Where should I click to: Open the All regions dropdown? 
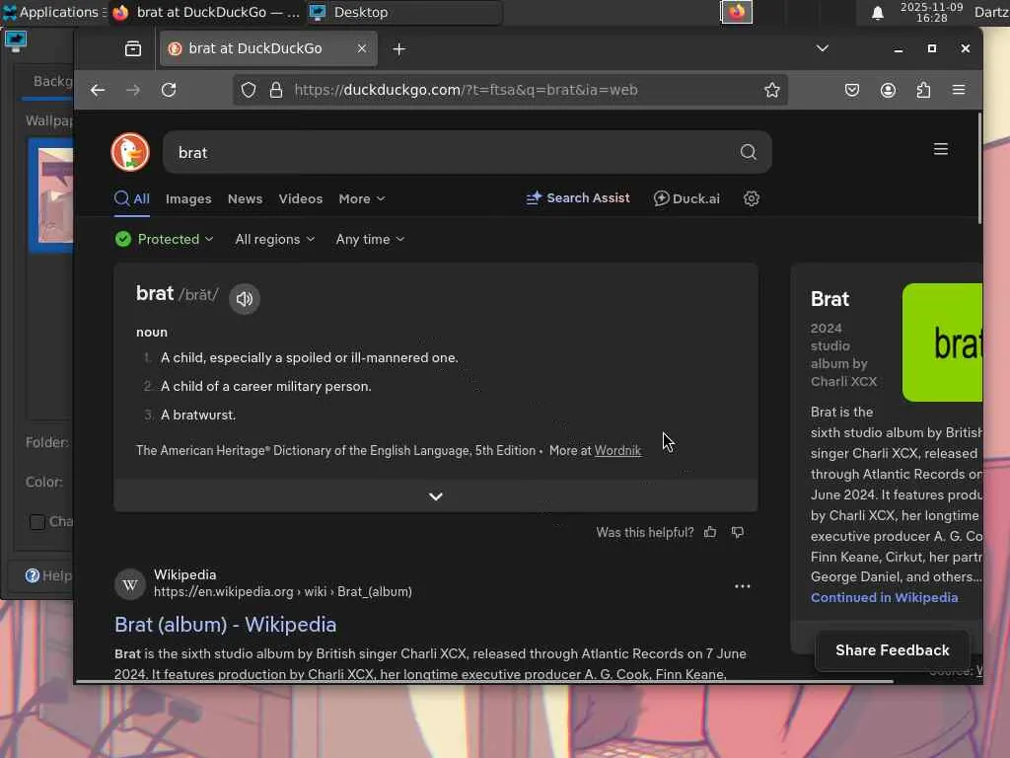coord(275,239)
